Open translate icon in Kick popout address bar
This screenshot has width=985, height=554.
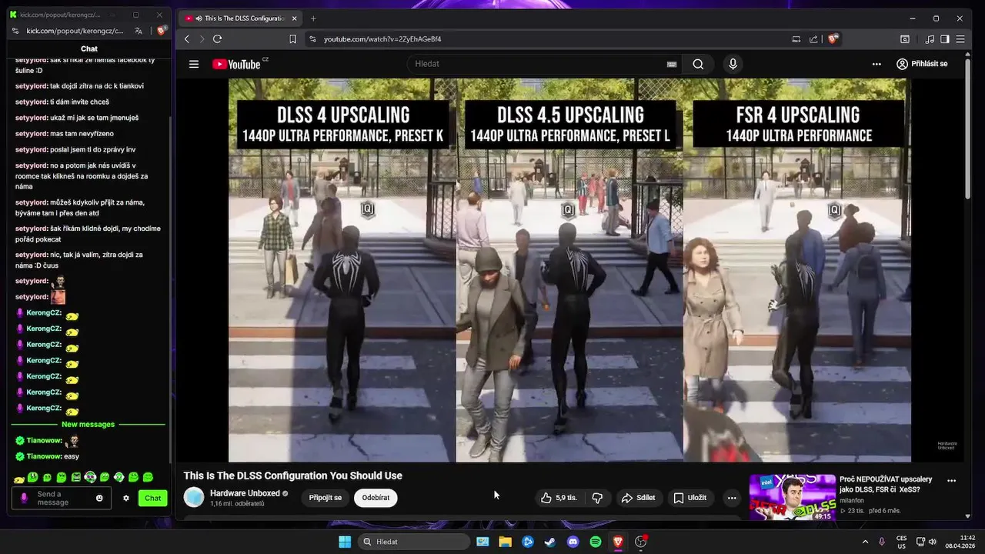[x=139, y=31]
